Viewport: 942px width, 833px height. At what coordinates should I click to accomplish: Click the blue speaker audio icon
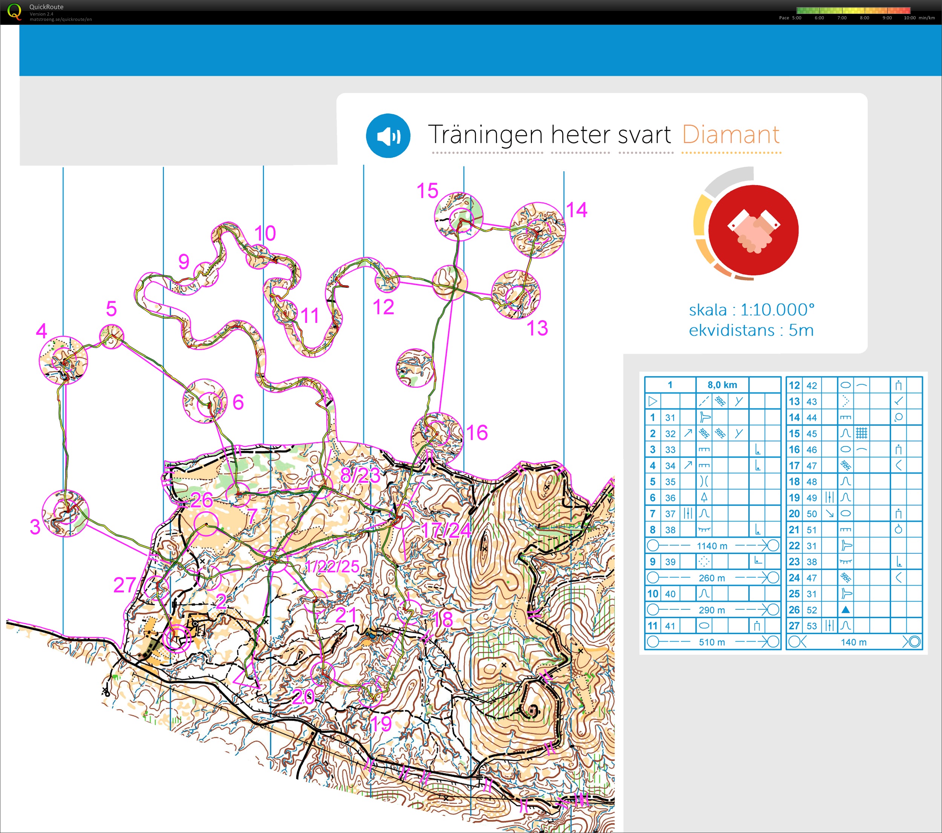point(388,136)
